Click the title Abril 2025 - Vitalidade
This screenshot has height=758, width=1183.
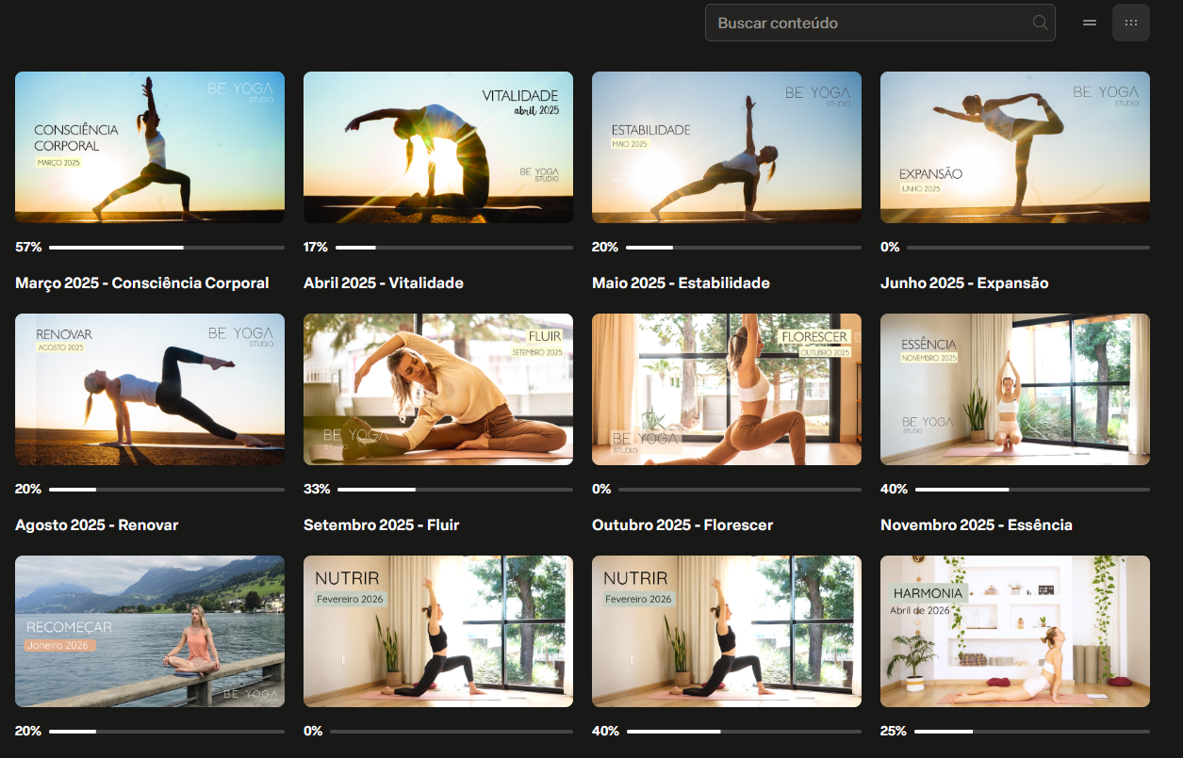click(x=384, y=283)
